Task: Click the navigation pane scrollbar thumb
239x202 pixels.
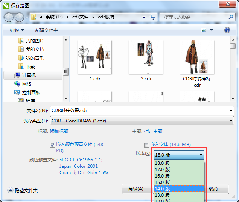Action: click(x=66, y=72)
